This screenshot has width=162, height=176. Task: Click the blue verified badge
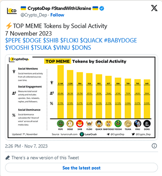102,8
